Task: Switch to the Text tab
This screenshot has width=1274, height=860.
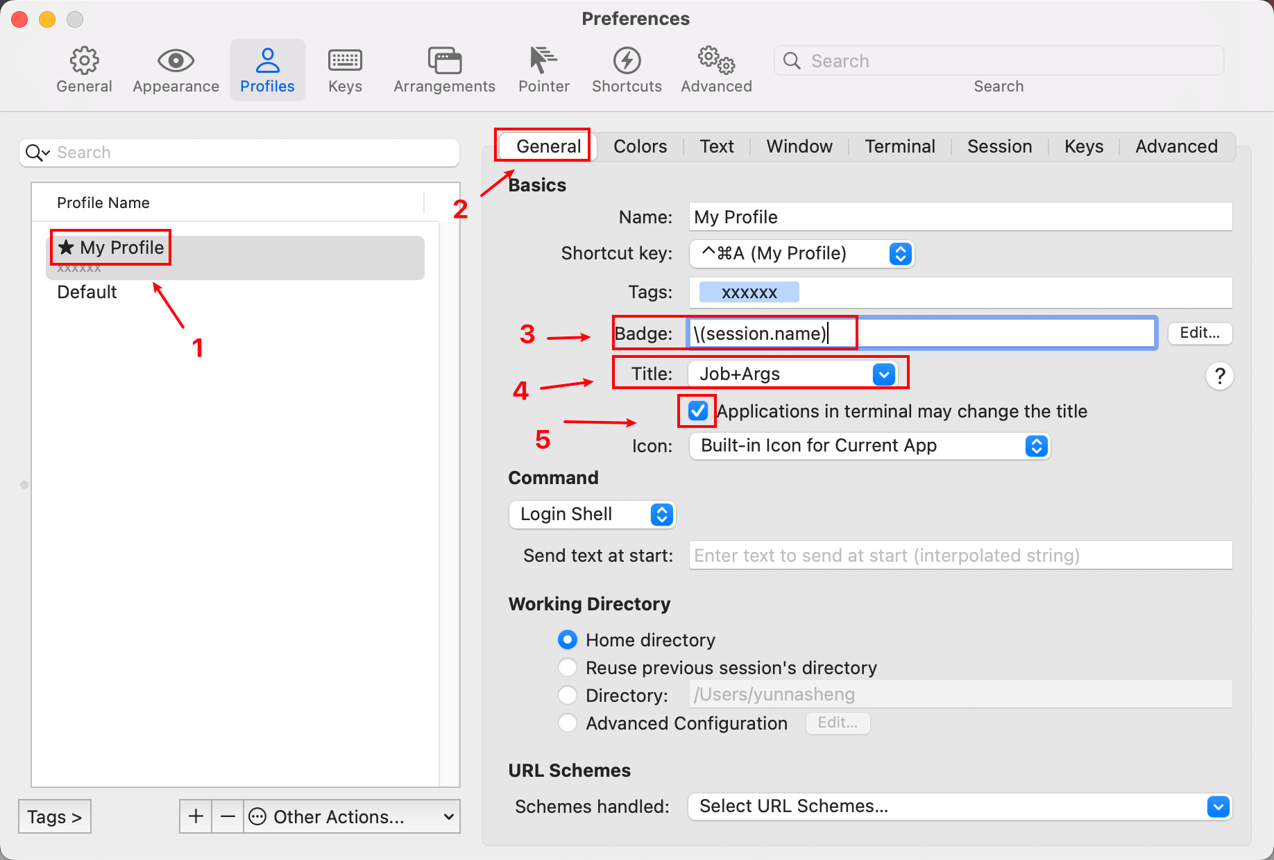Action: 717,146
